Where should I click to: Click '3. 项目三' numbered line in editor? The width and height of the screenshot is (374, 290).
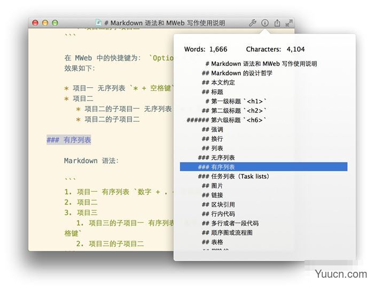81,212
